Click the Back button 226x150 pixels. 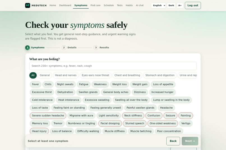click(x=173, y=141)
